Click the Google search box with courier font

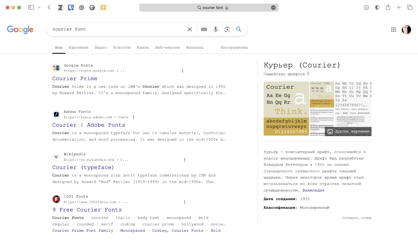118,29
